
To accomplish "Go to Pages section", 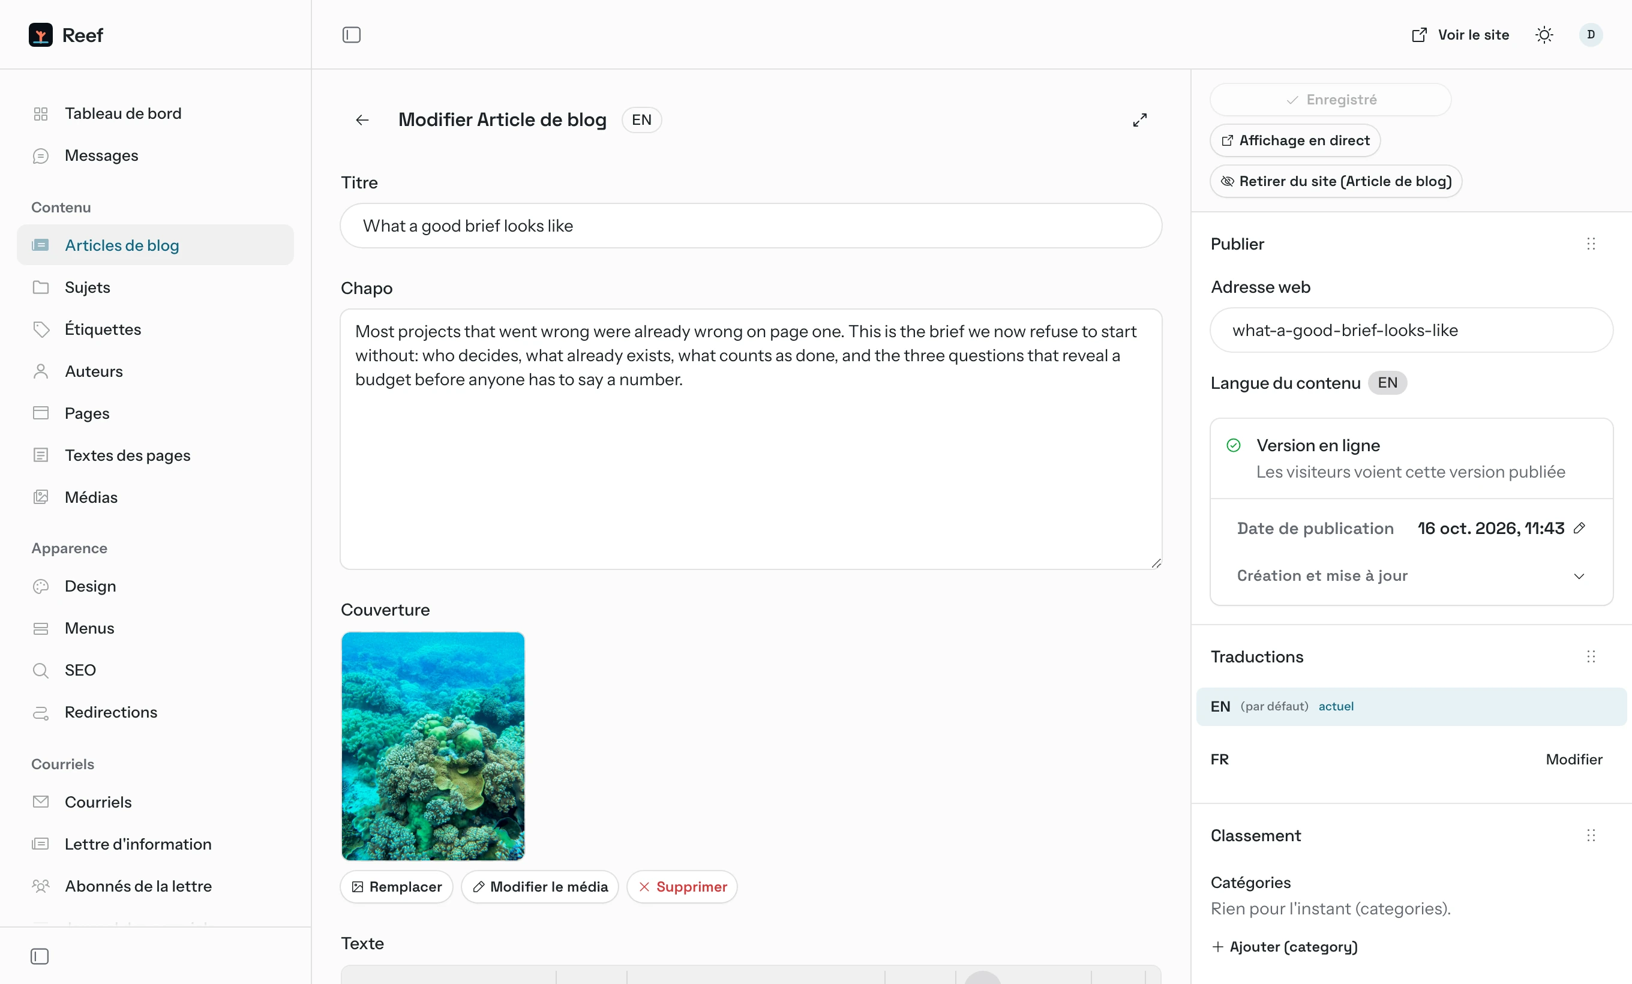I will pyautogui.click(x=155, y=413).
